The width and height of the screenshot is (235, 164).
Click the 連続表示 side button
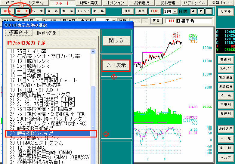point(226,129)
